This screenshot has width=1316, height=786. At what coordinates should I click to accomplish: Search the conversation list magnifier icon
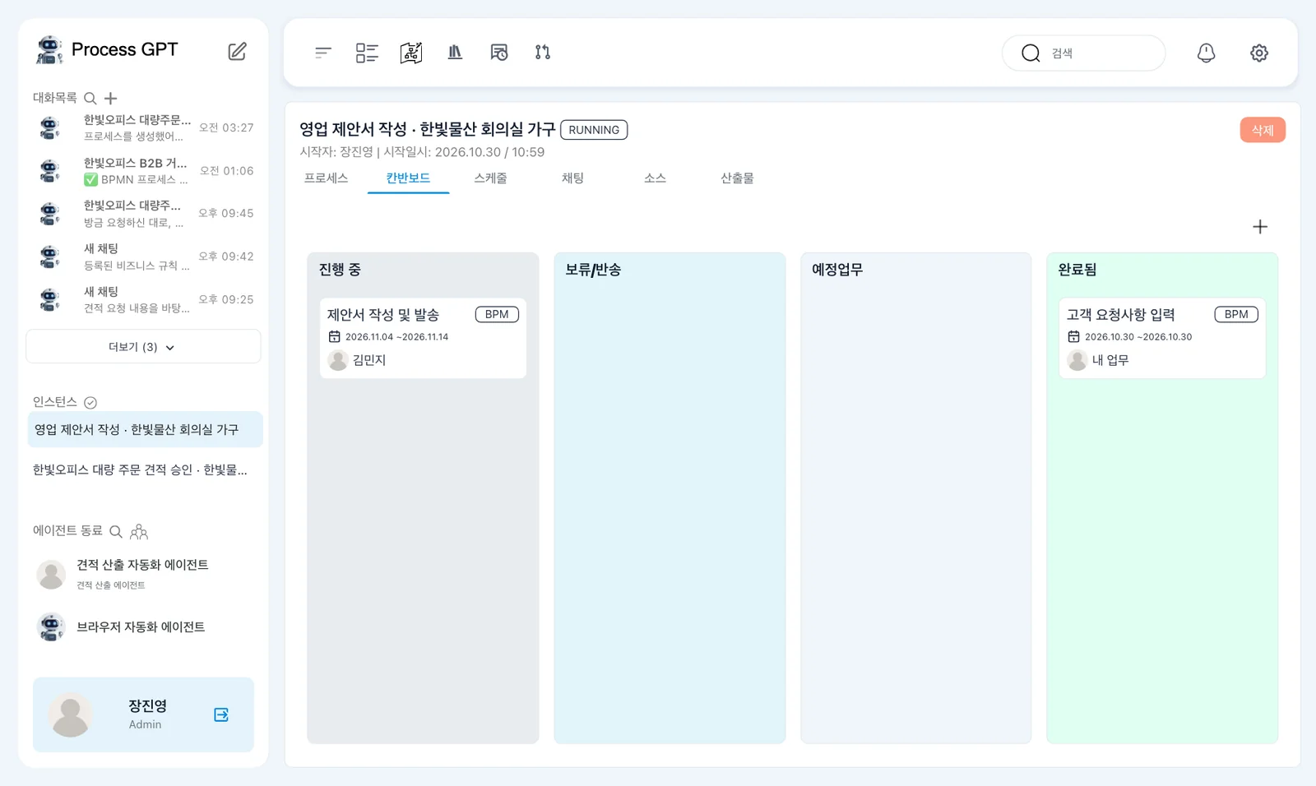click(x=90, y=99)
